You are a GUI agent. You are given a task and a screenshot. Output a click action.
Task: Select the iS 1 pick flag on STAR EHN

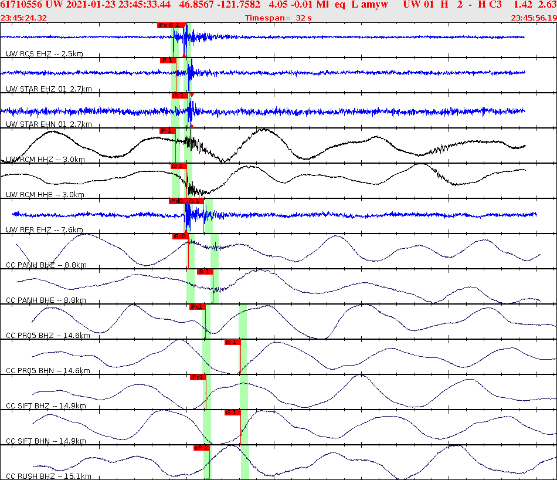(x=178, y=96)
